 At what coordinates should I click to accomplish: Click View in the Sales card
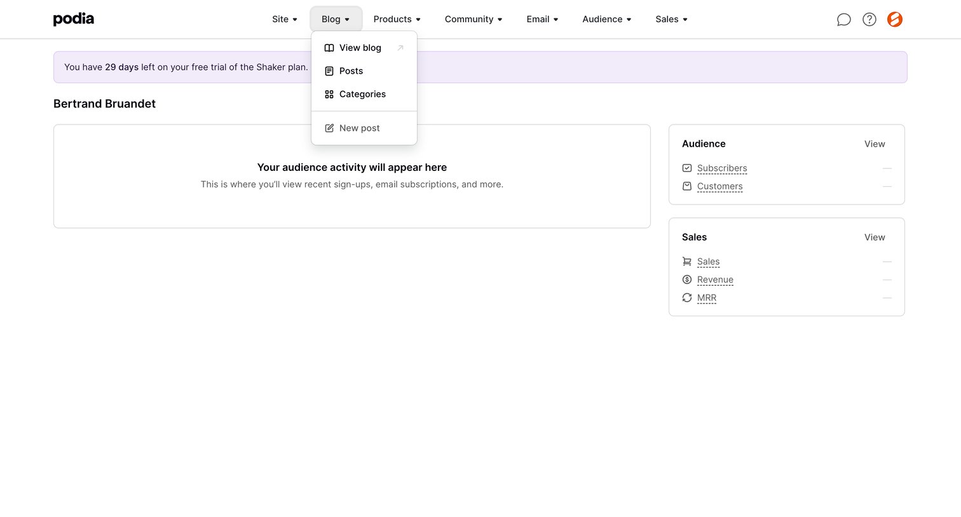pos(875,238)
